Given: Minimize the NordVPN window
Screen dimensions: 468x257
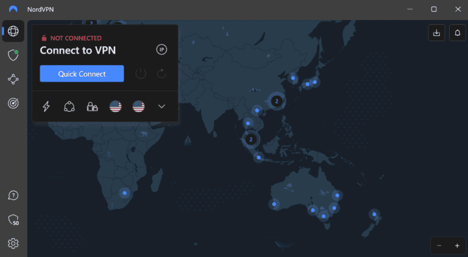Looking at the screenshot, I should pos(409,9).
